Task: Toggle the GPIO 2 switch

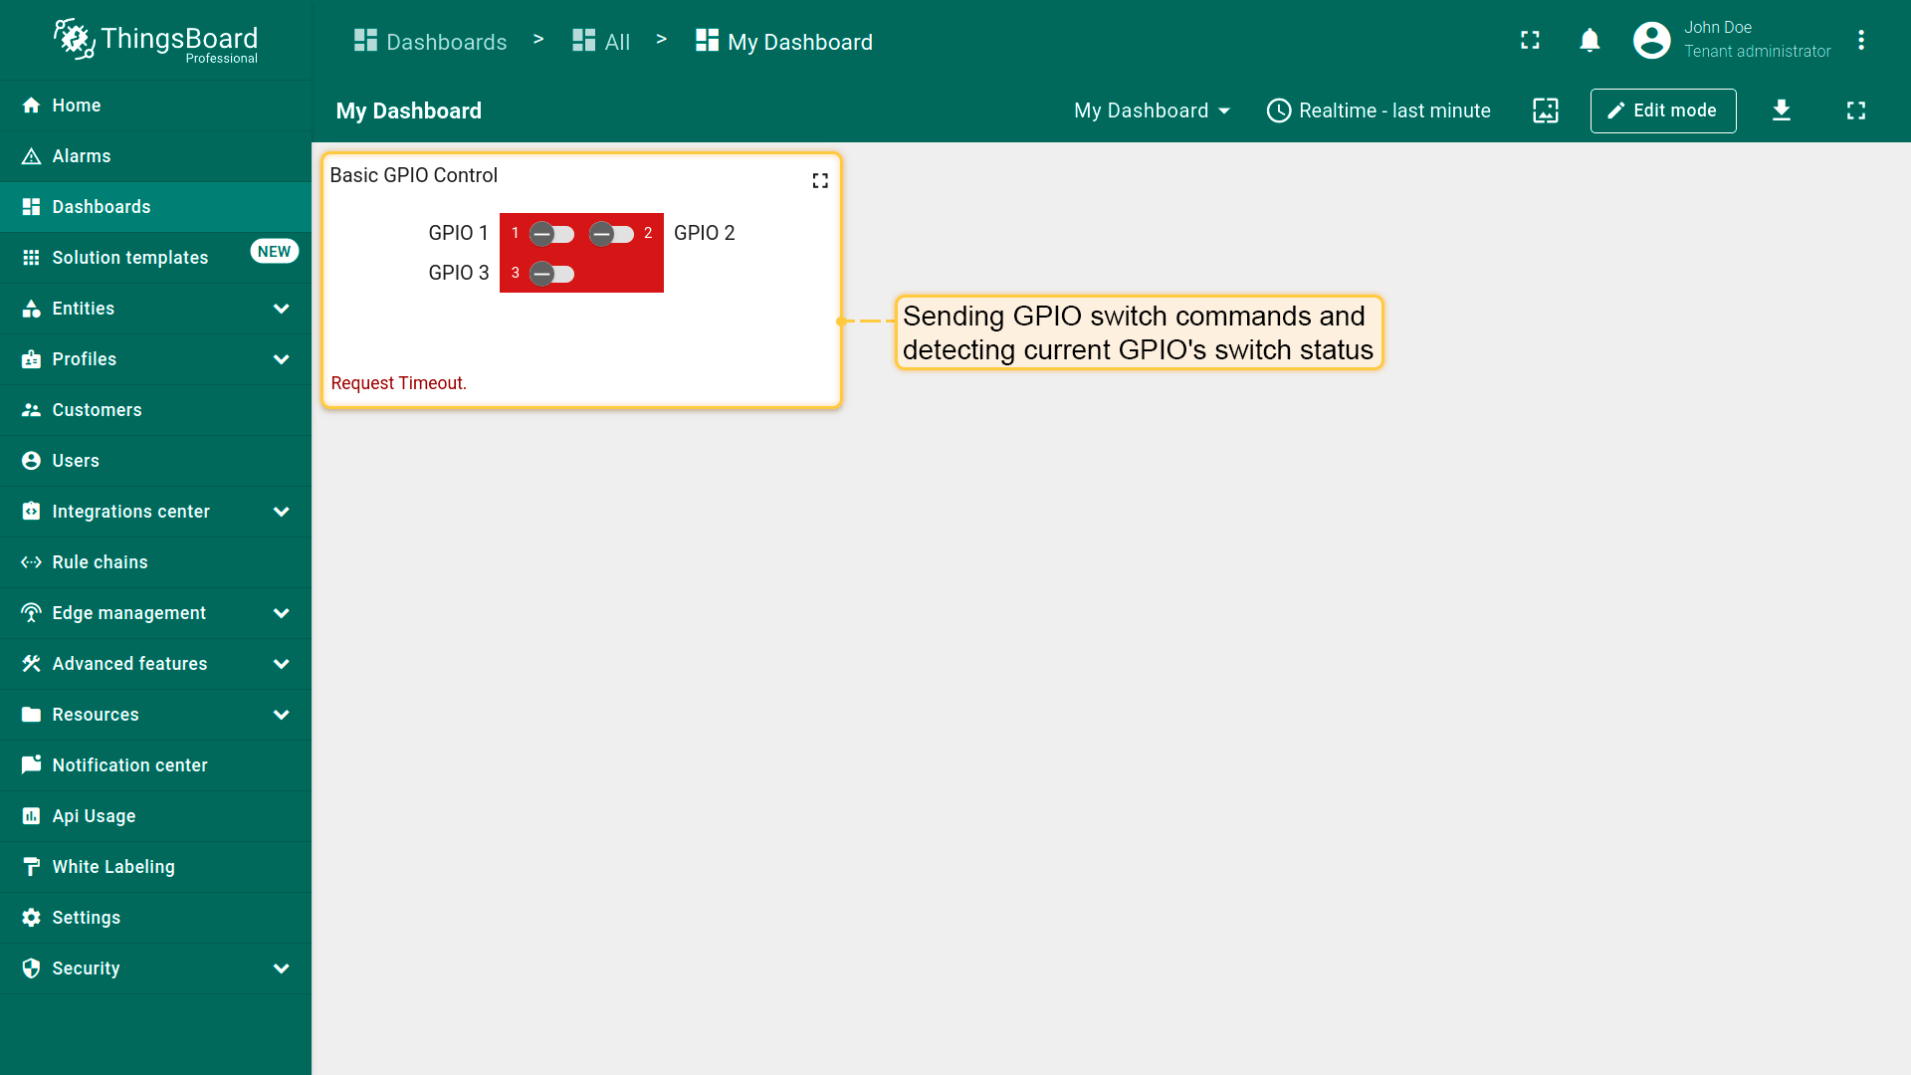Action: [x=611, y=234]
